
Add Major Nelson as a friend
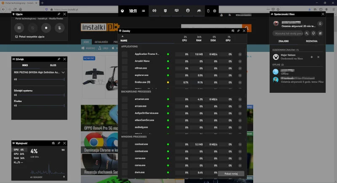coord(312,57)
